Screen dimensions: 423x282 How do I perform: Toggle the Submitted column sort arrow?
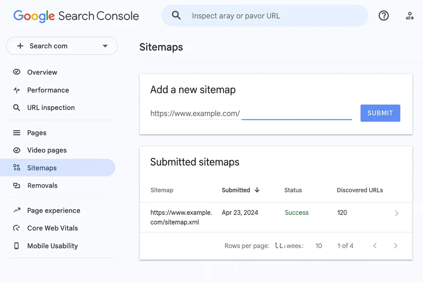(257, 190)
